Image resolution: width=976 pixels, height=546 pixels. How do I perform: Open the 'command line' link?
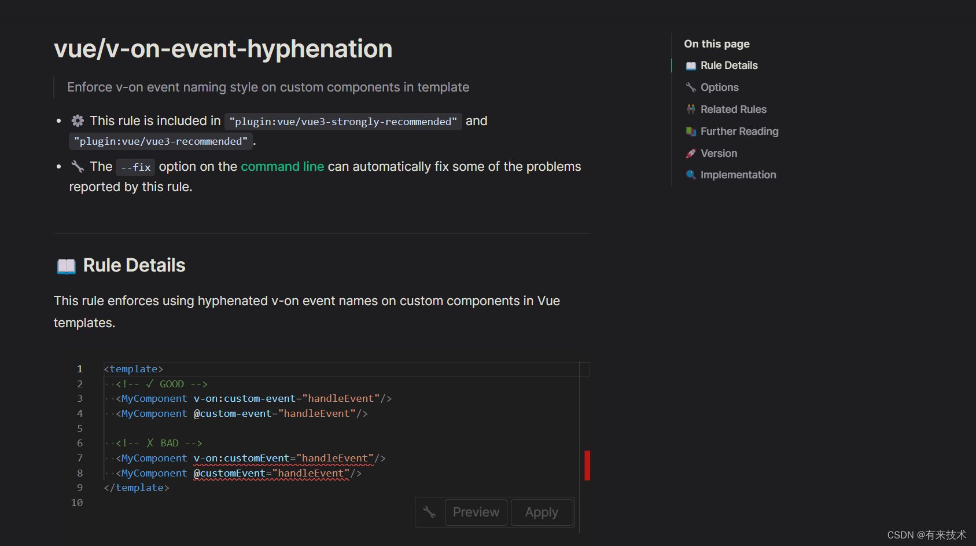pos(282,166)
